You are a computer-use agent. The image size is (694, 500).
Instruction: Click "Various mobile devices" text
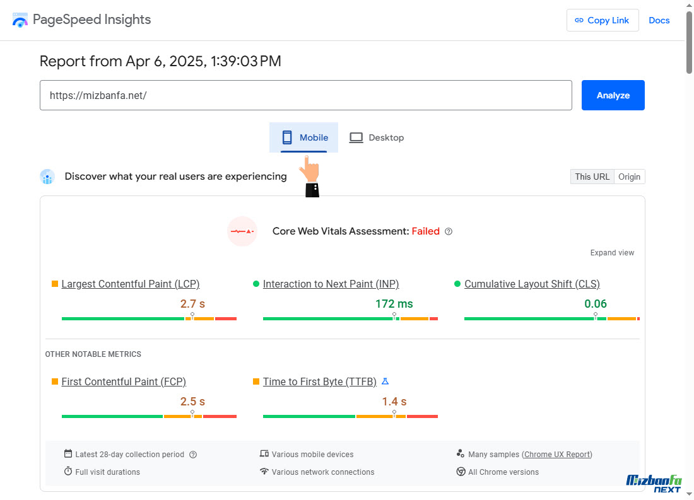click(312, 455)
